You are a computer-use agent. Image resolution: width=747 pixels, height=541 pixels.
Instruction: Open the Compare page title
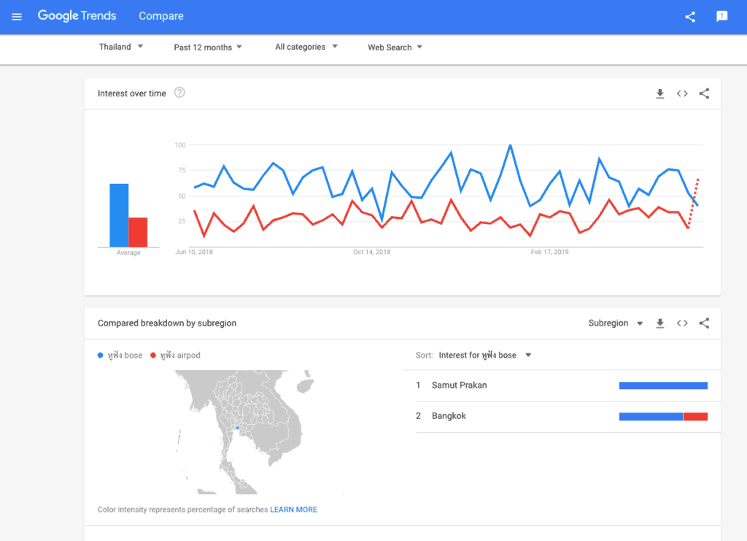click(161, 16)
